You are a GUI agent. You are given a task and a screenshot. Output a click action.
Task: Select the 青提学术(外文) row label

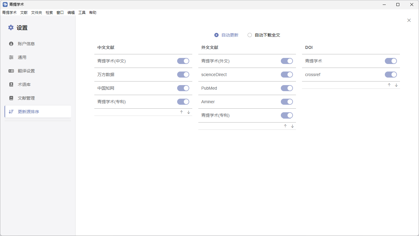[x=216, y=61]
